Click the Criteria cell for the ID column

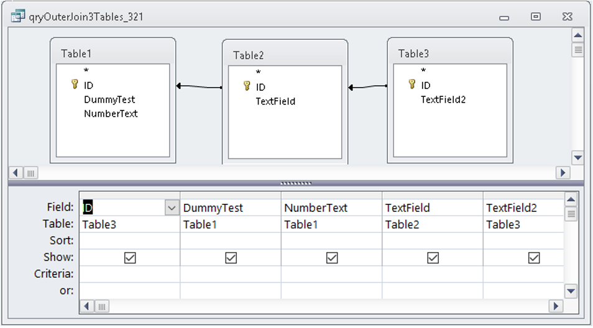coord(130,274)
